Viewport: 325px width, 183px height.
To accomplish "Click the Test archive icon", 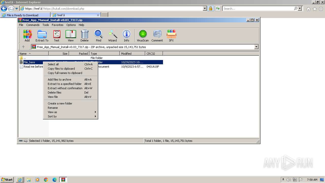I will click(57, 36).
